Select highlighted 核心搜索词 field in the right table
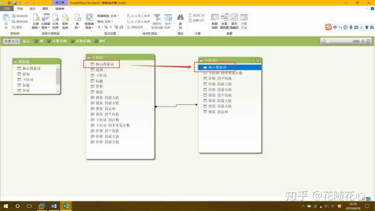Viewport: 375px width, 211px height. pyautogui.click(x=230, y=67)
